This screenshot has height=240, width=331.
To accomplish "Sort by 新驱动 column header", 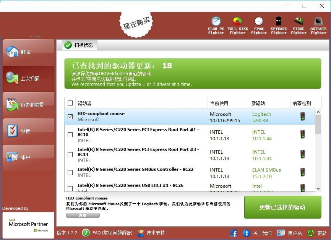I will 269,103.
